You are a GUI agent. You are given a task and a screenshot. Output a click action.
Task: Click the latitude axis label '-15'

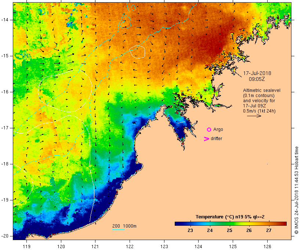click(x=5, y=56)
